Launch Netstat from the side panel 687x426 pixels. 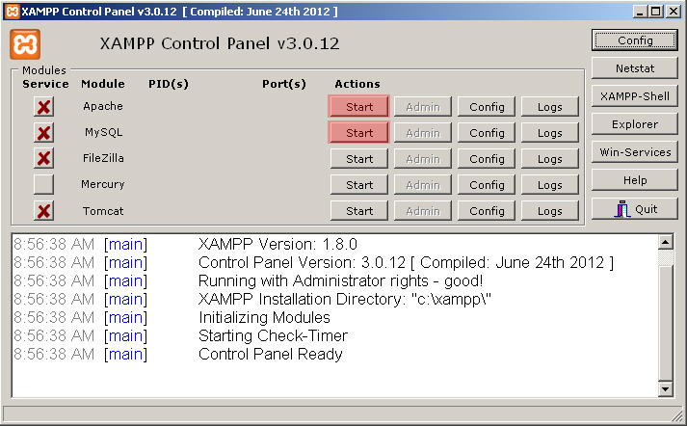[x=635, y=68]
